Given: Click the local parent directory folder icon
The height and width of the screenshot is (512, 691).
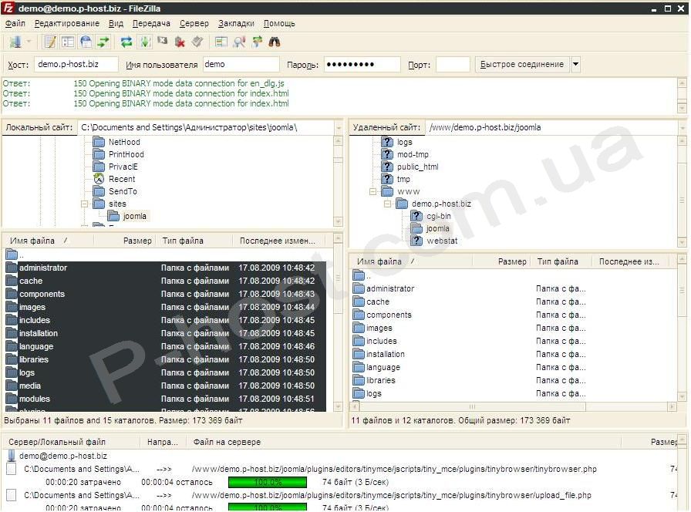Looking at the screenshot, I should click(12, 254).
